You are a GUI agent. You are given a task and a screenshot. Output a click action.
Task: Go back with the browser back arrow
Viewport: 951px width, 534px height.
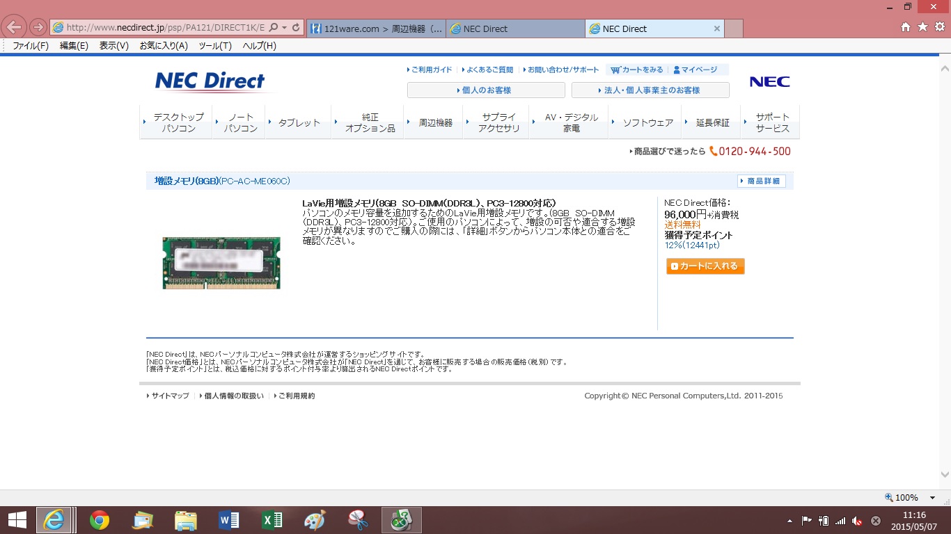[14, 27]
